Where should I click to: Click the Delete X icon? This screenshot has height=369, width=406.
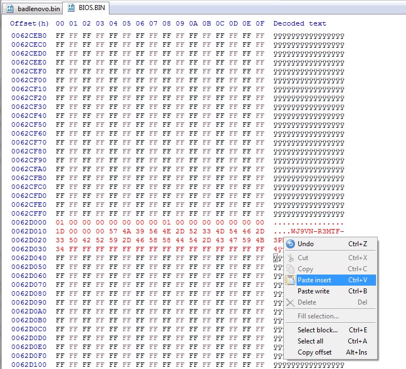pos(290,302)
